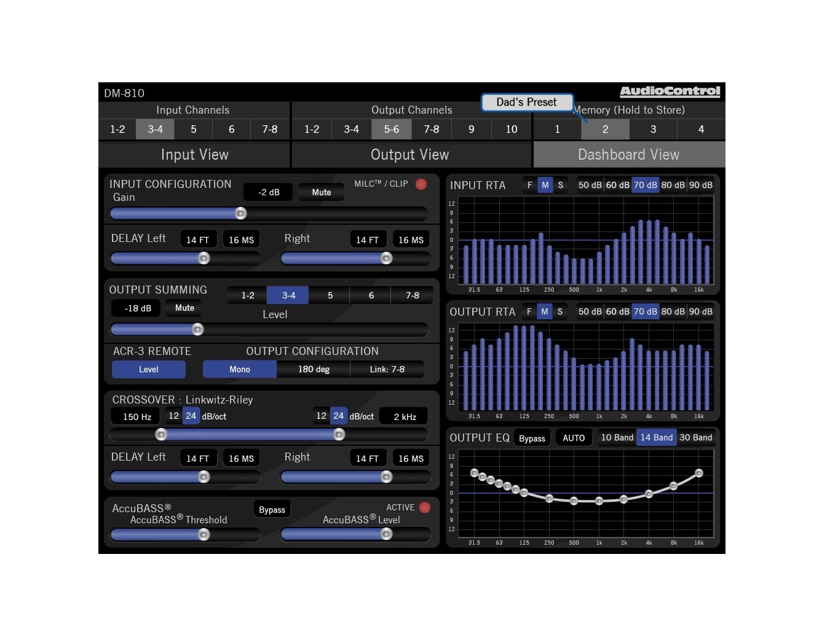Toggle the AccuBASS Bypass button
830x635 pixels.
(x=272, y=510)
